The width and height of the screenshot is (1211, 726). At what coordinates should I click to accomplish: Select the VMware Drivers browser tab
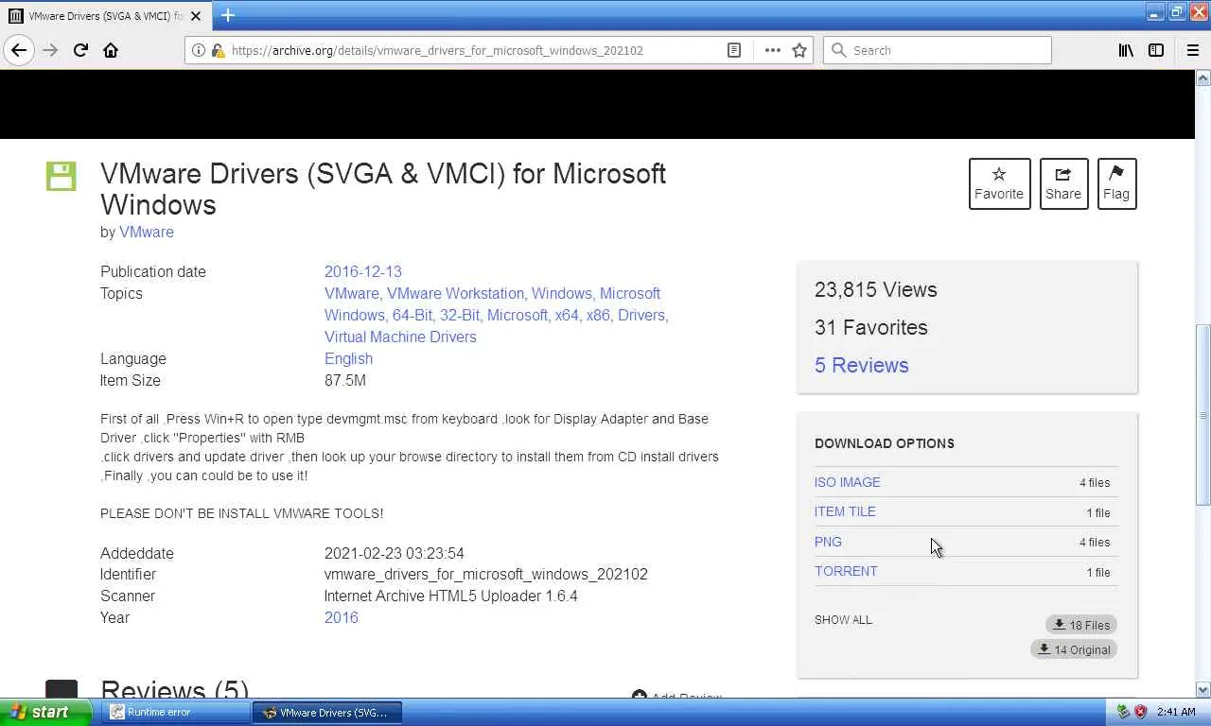pos(105,16)
